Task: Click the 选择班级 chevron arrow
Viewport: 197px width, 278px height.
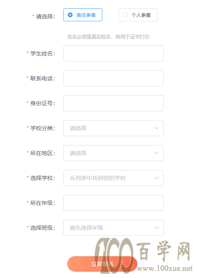Action: (x=156, y=228)
